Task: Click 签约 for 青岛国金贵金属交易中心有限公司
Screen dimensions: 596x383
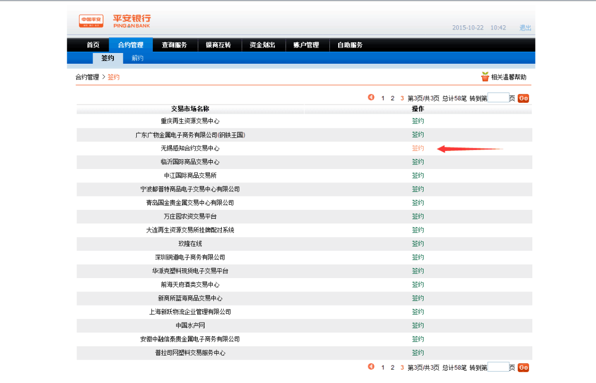Action: [418, 203]
